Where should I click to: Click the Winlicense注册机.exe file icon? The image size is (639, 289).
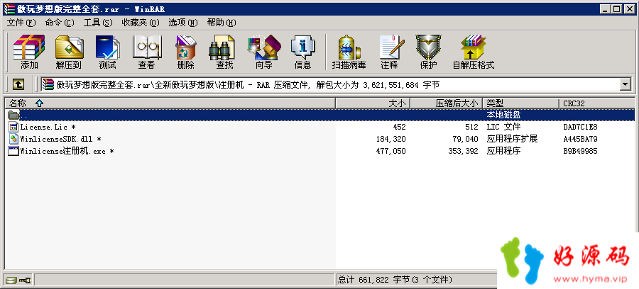(x=13, y=151)
